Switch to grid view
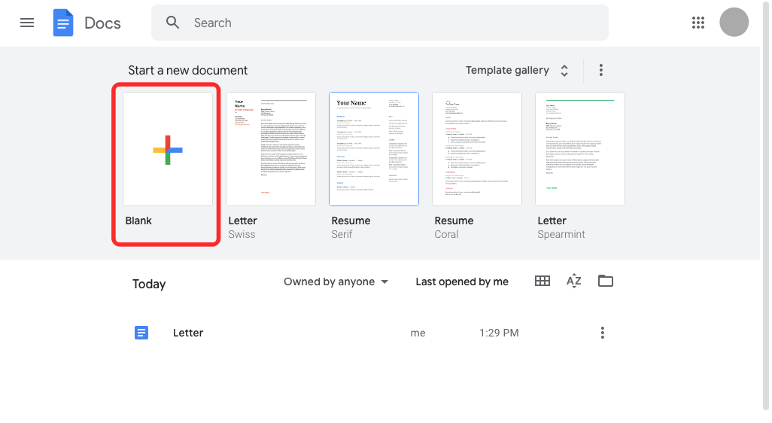The height and width of the screenshot is (423, 772). pyautogui.click(x=543, y=281)
